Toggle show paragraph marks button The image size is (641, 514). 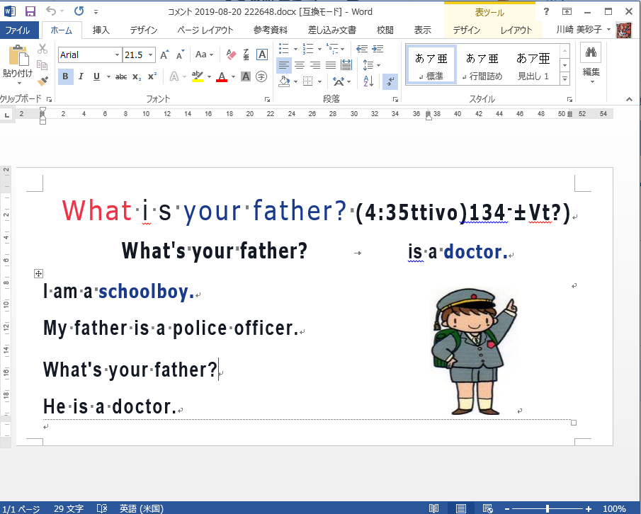(x=390, y=81)
